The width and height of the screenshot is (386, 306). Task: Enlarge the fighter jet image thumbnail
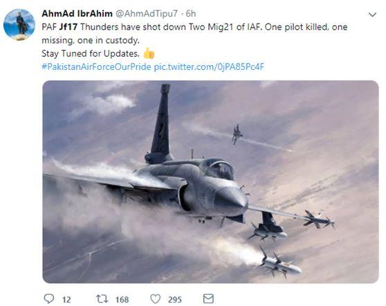coord(210,182)
